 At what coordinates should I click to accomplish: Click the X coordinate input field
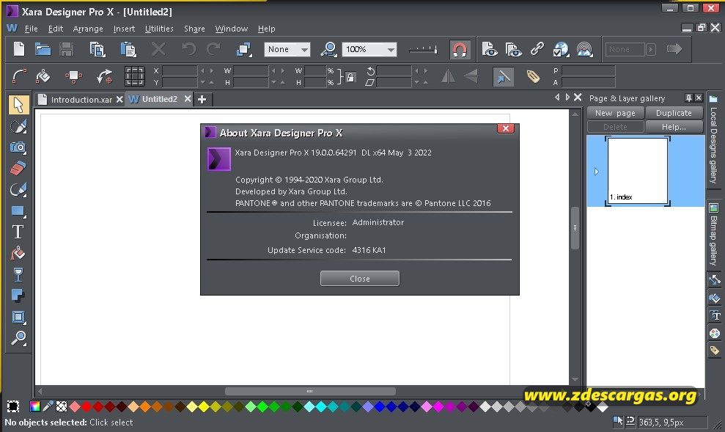pos(180,70)
